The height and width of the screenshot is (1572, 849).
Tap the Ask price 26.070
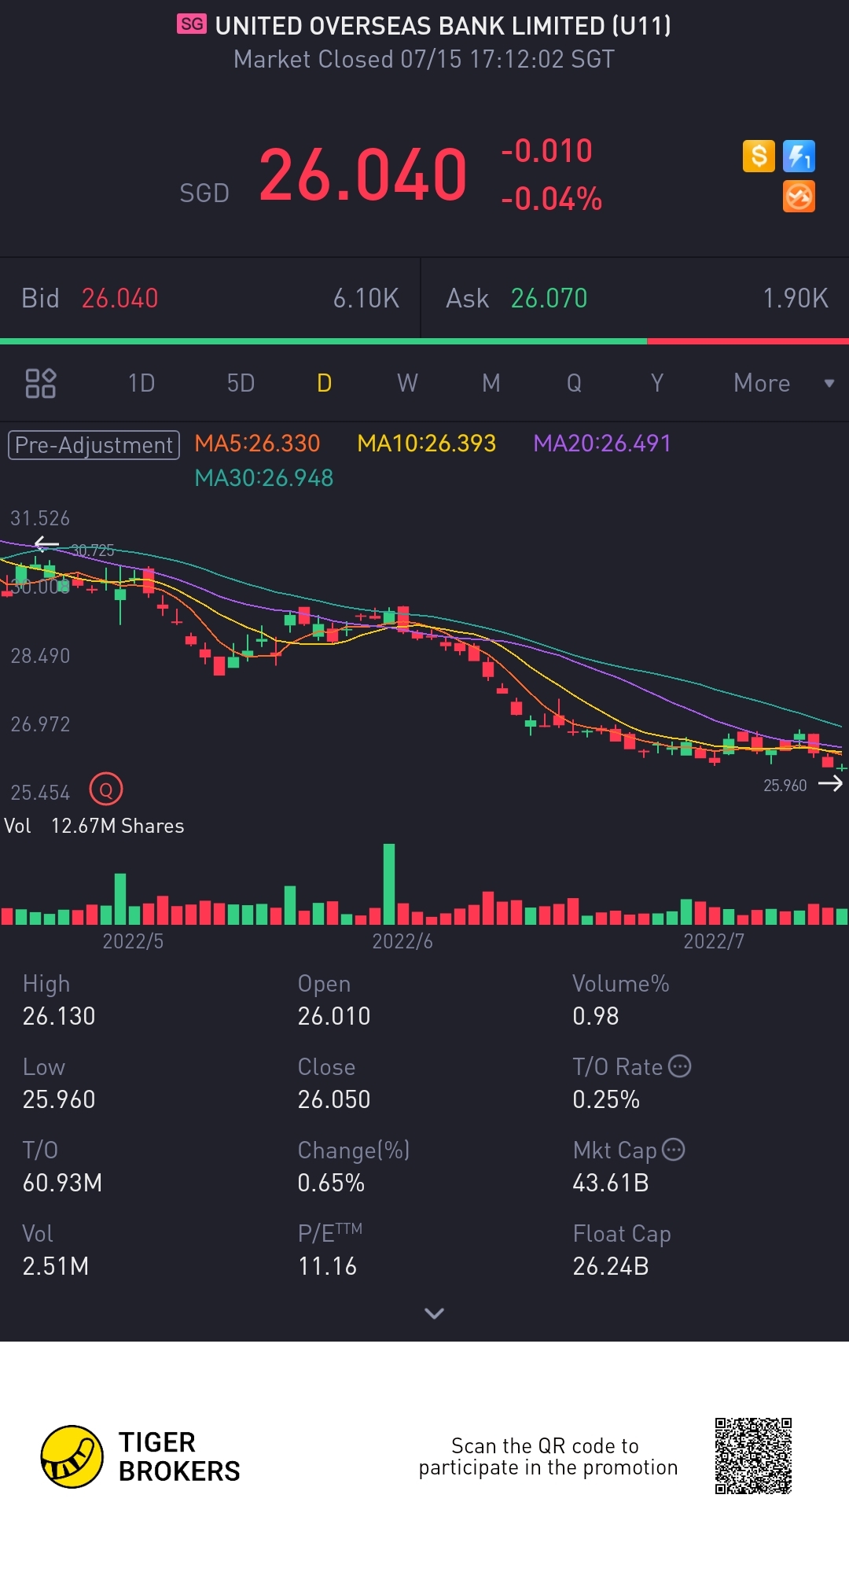click(549, 298)
